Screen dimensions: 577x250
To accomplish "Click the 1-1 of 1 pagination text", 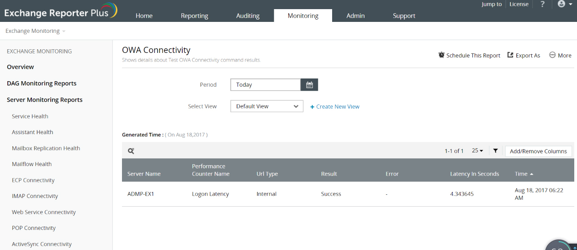I will click(454, 151).
